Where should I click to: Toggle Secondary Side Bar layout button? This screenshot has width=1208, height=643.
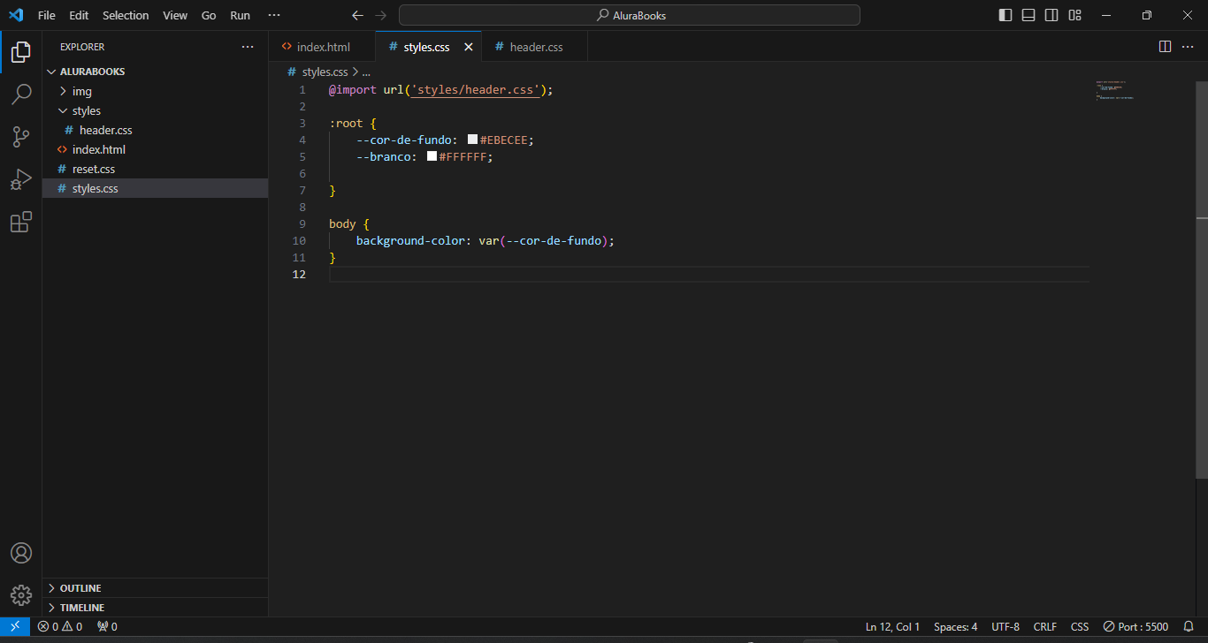[1051, 15]
